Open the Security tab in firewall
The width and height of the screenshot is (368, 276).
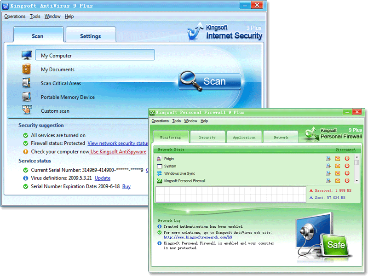pyautogui.click(x=207, y=137)
